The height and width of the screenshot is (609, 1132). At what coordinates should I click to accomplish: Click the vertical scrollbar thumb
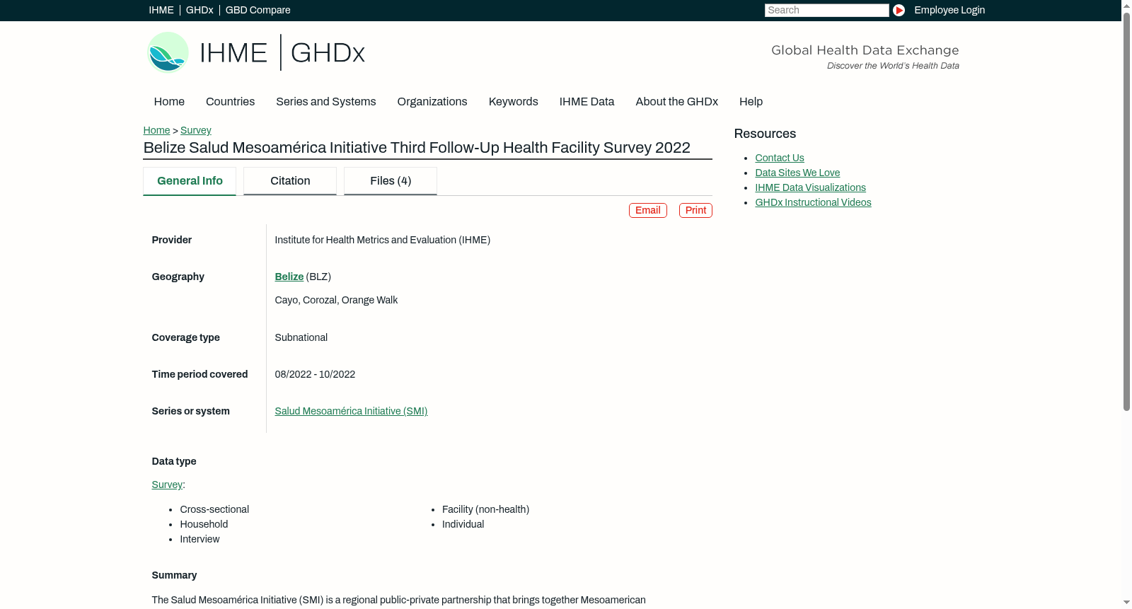click(1126, 211)
